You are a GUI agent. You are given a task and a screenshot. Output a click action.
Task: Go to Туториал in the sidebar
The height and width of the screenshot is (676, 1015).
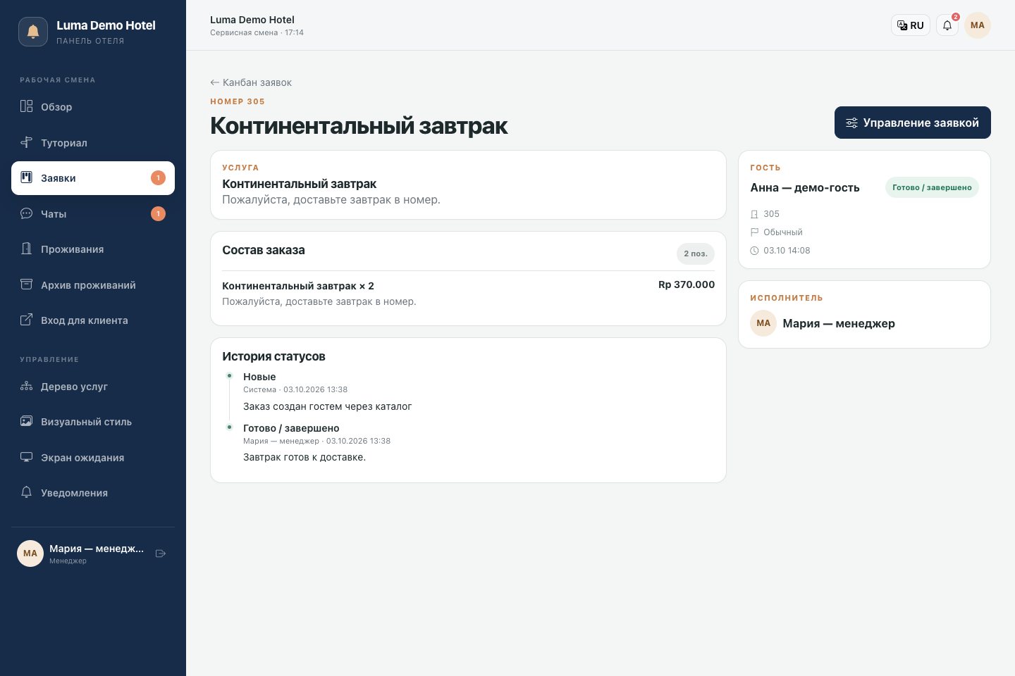(93, 143)
